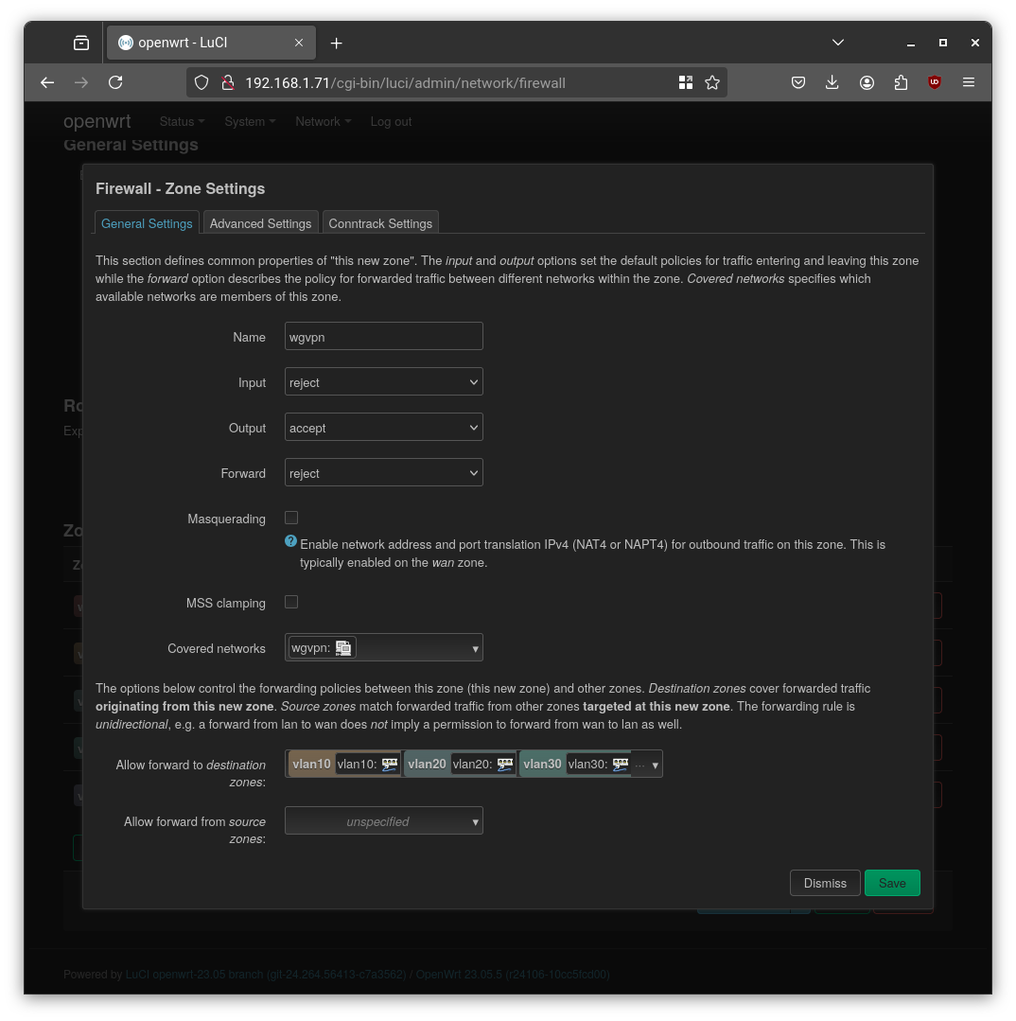The height and width of the screenshot is (1021, 1016).
Task: Click the zone Name input field
Action: coord(383,336)
